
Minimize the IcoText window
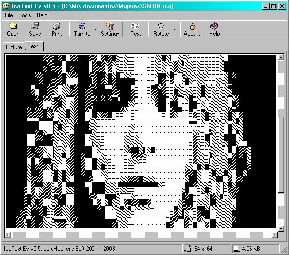pyautogui.click(x=265, y=6)
